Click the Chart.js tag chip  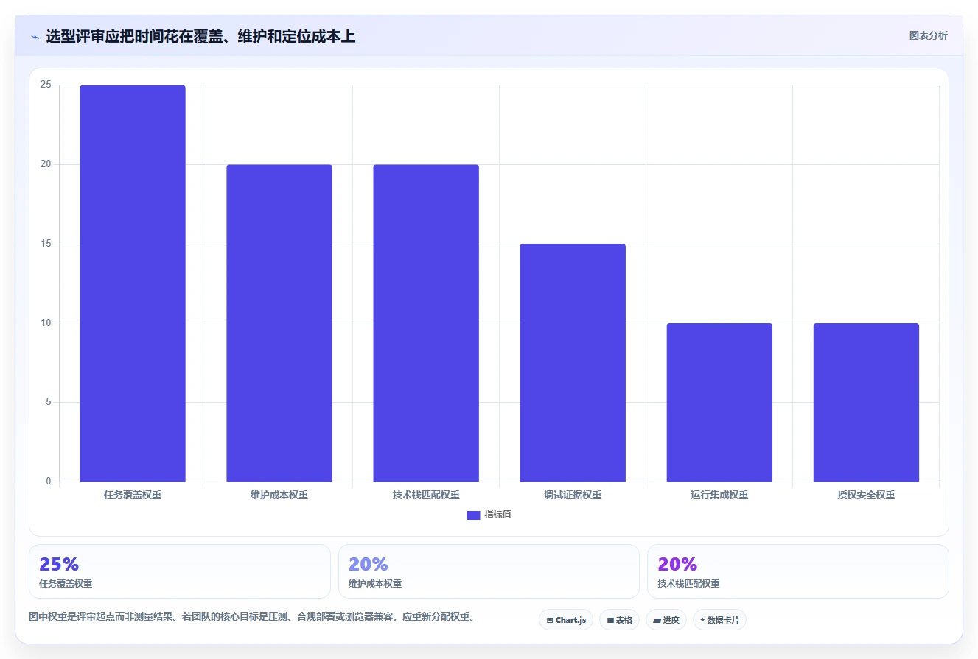566,620
